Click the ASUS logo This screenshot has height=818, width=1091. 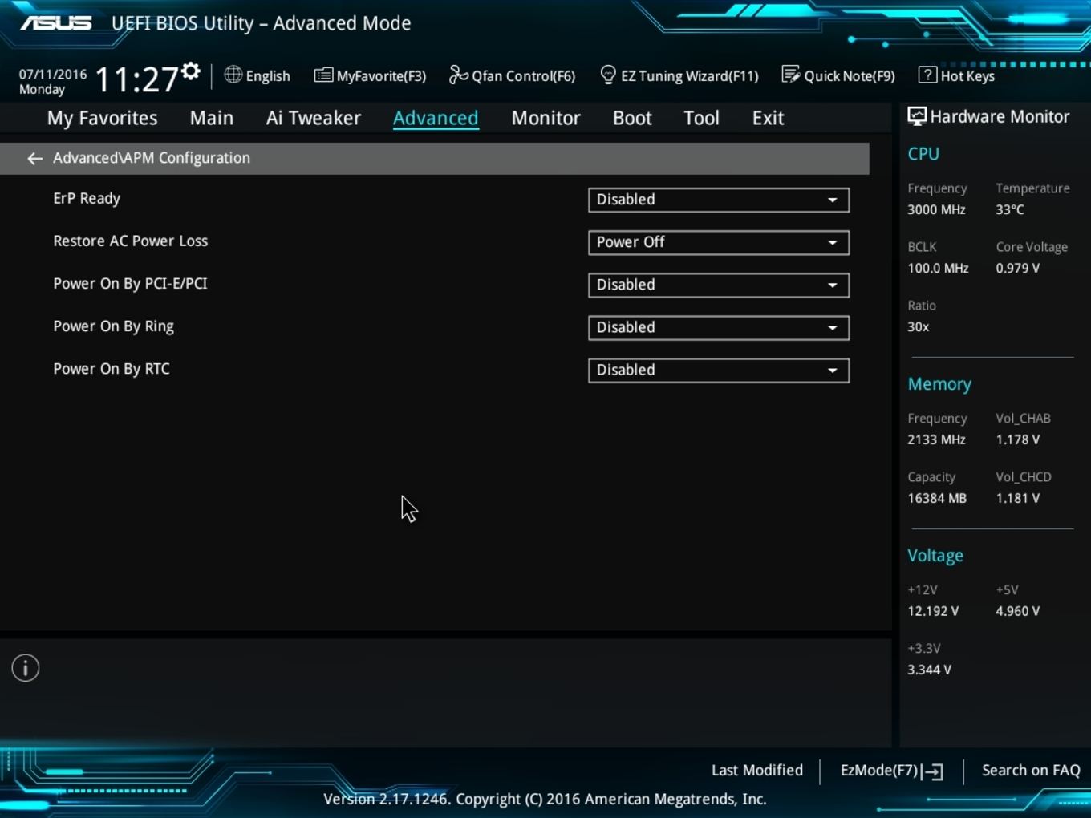(x=56, y=23)
